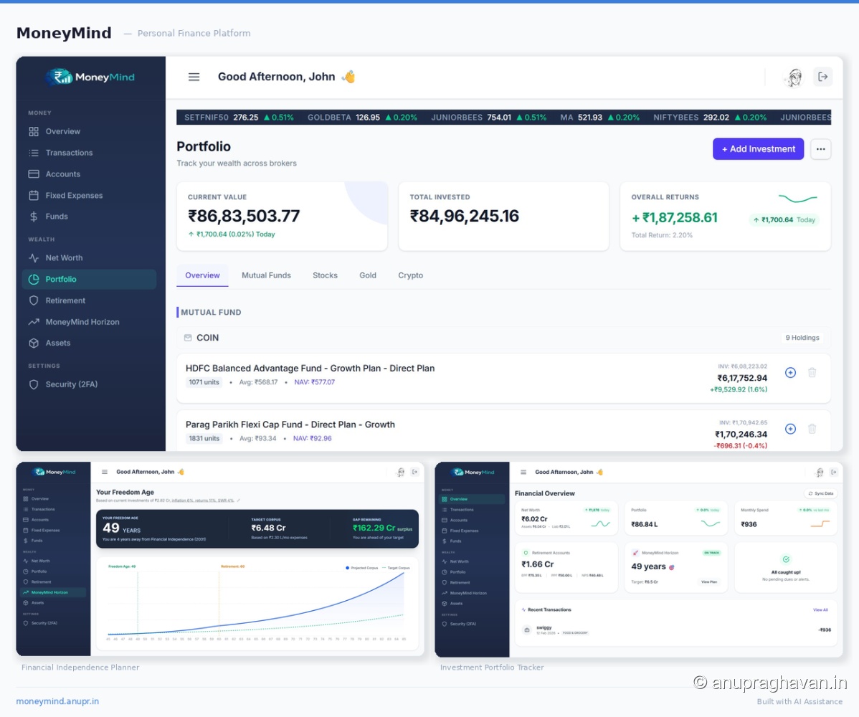Open Fixed Expenses in the main sidebar

click(x=90, y=196)
